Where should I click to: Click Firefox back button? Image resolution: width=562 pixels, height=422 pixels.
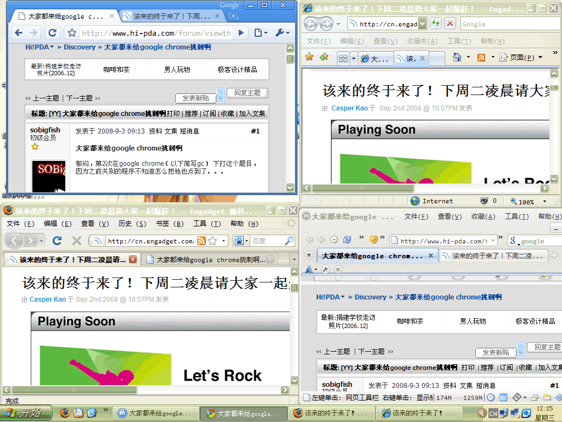14,241
